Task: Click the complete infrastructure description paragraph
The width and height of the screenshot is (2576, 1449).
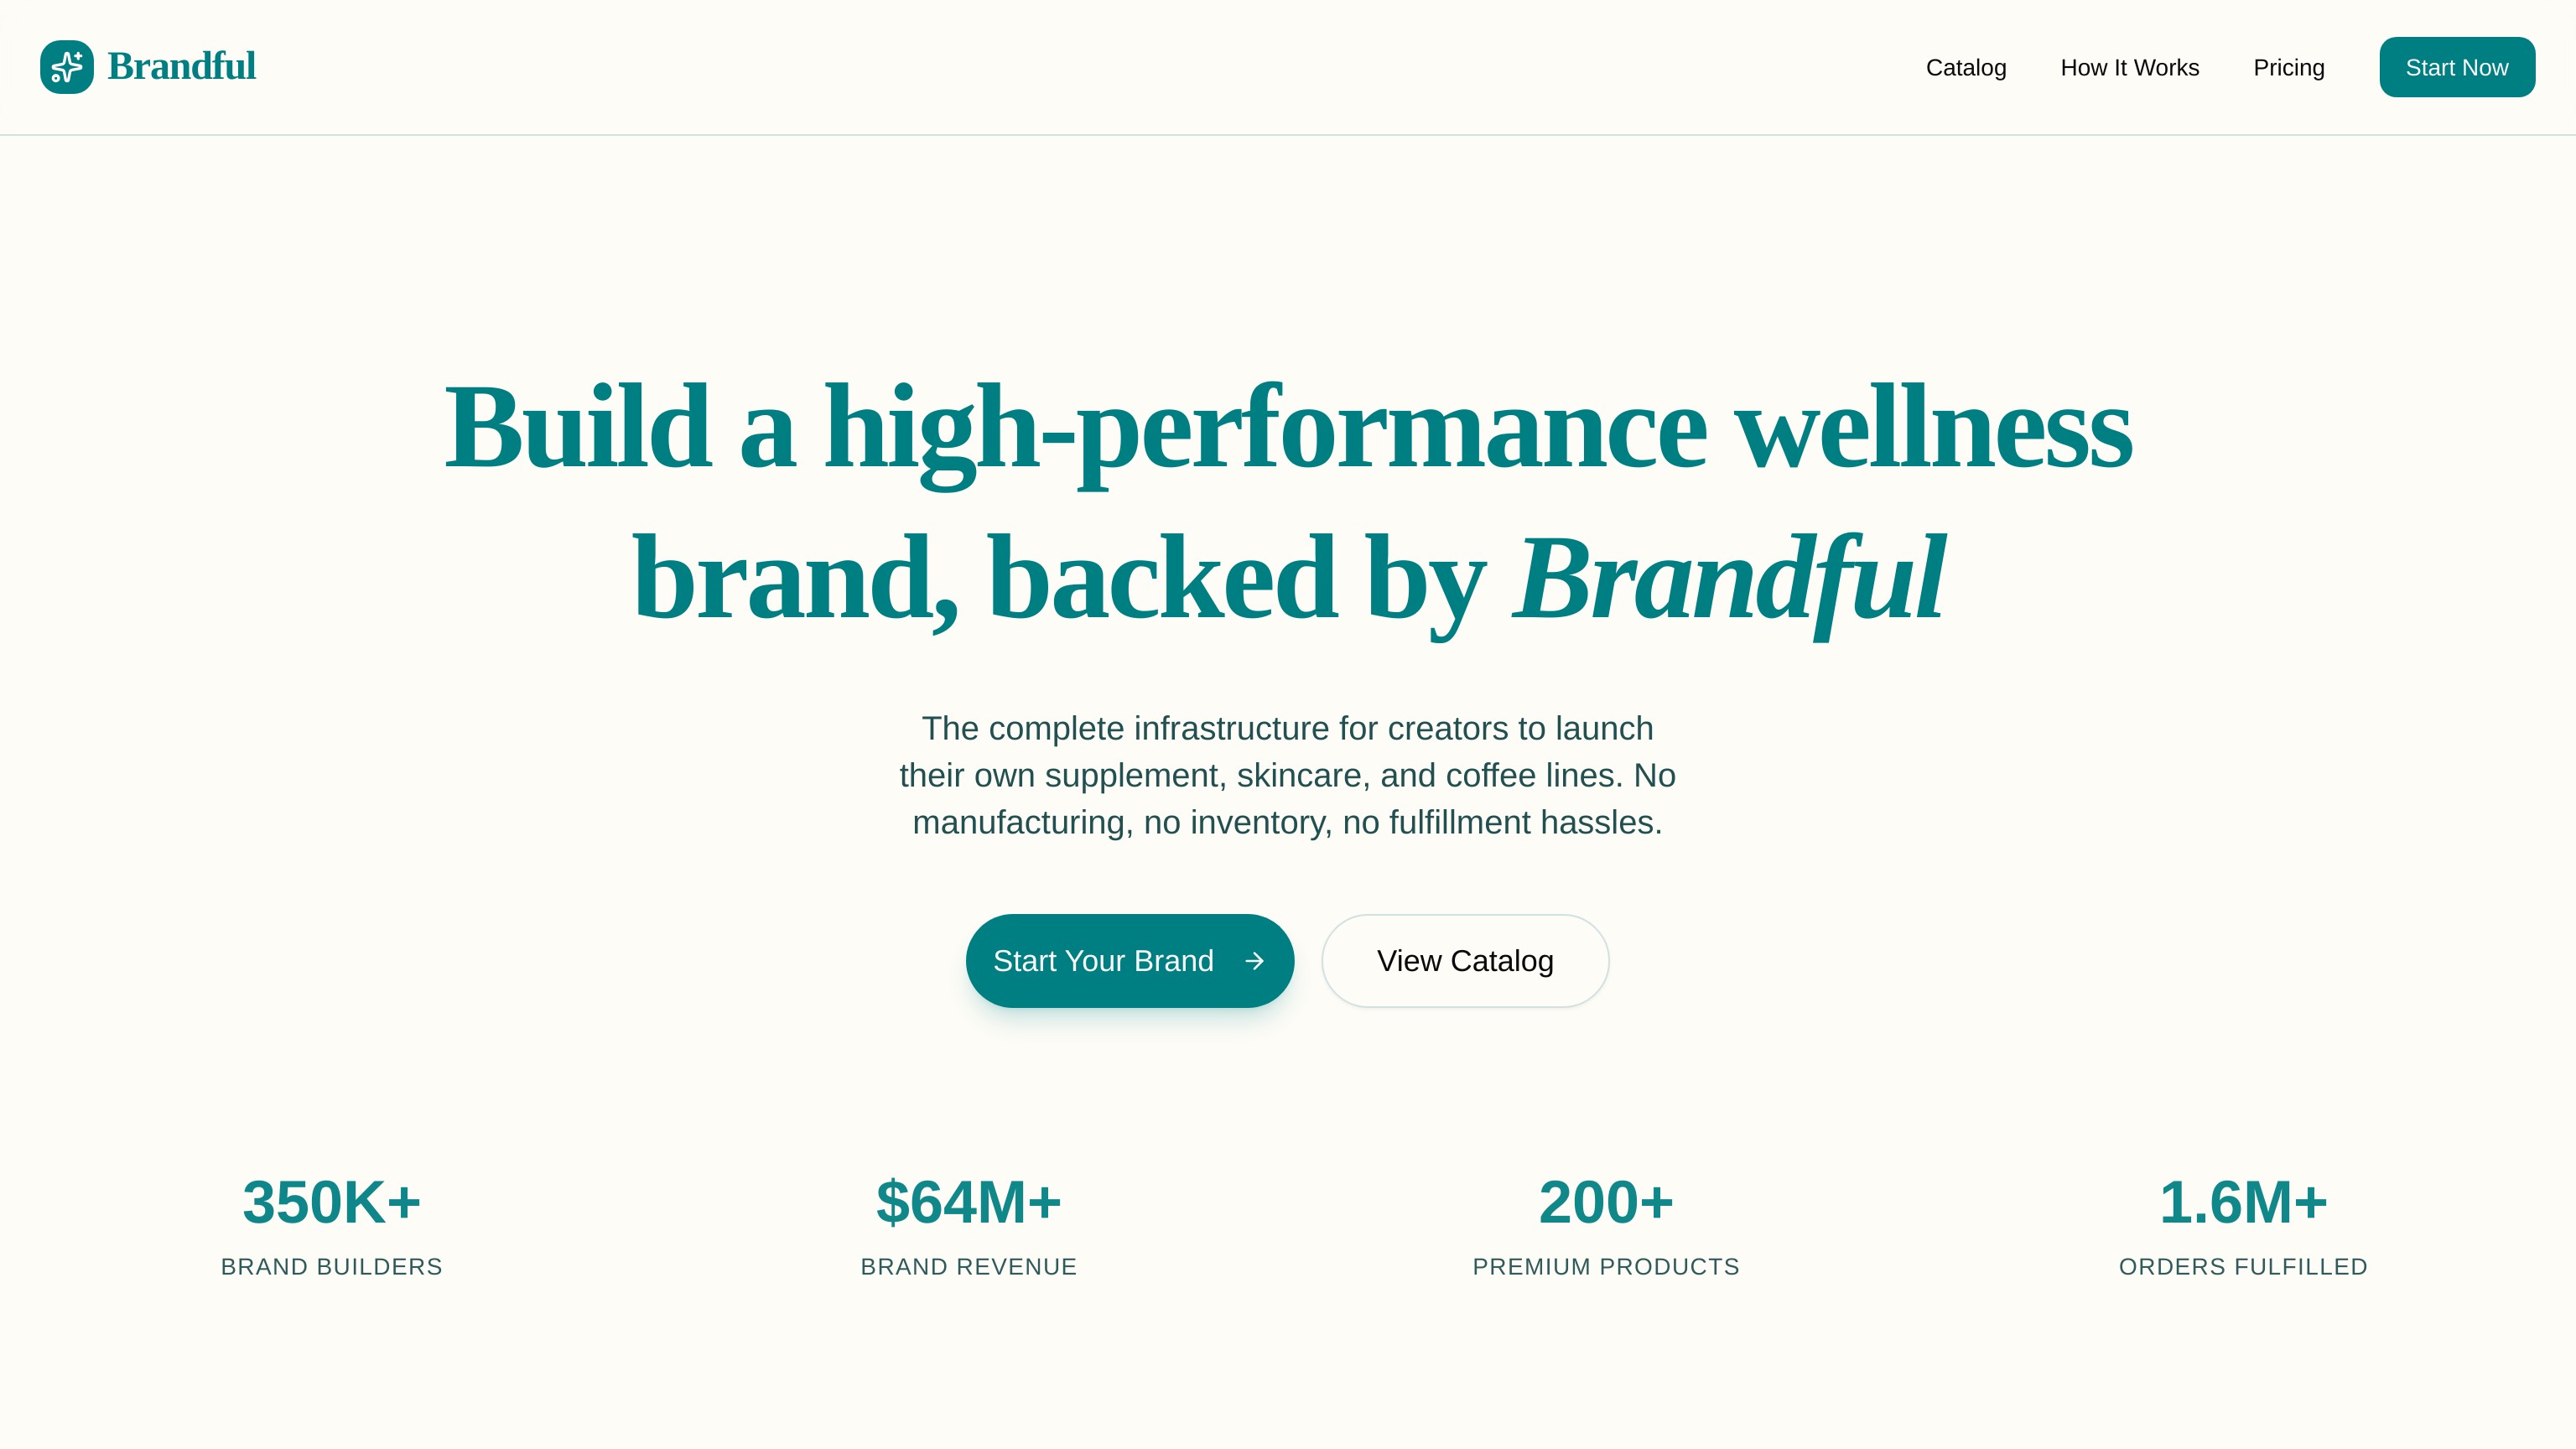Action: (x=1287, y=775)
